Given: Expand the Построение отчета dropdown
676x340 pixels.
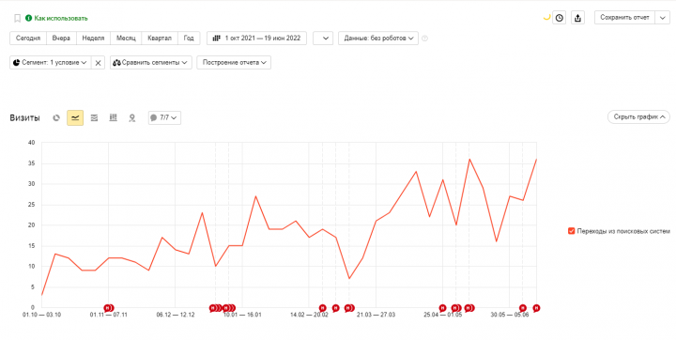Looking at the screenshot, I should coord(234,63).
